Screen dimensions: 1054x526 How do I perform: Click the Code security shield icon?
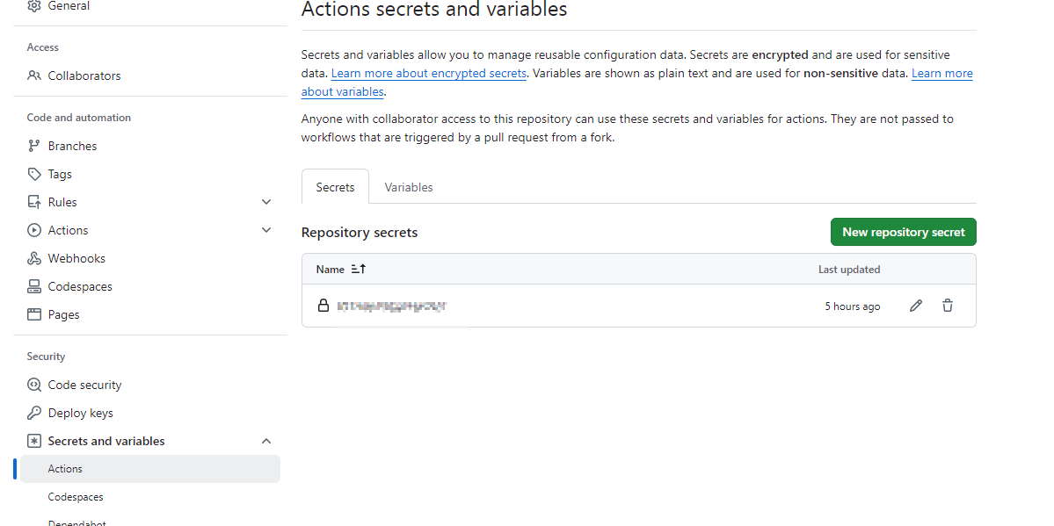(x=34, y=385)
